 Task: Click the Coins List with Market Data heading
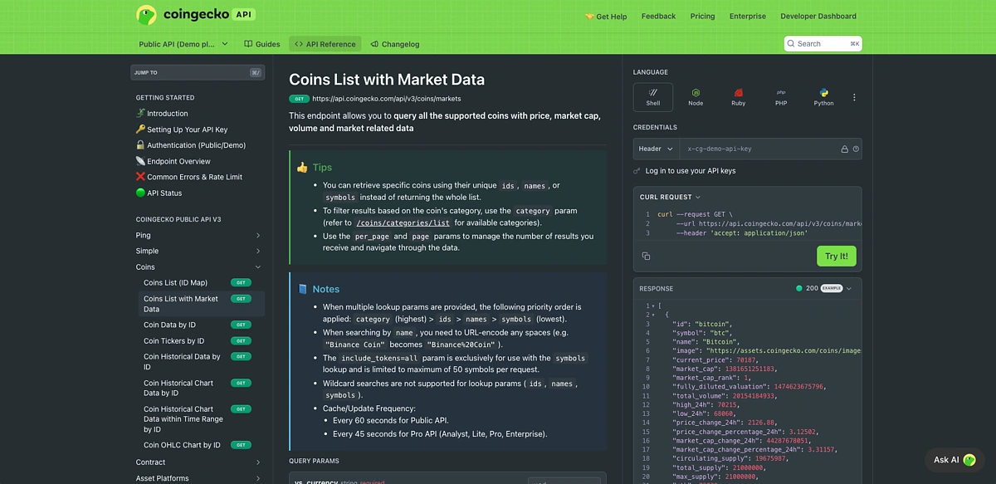tap(387, 80)
